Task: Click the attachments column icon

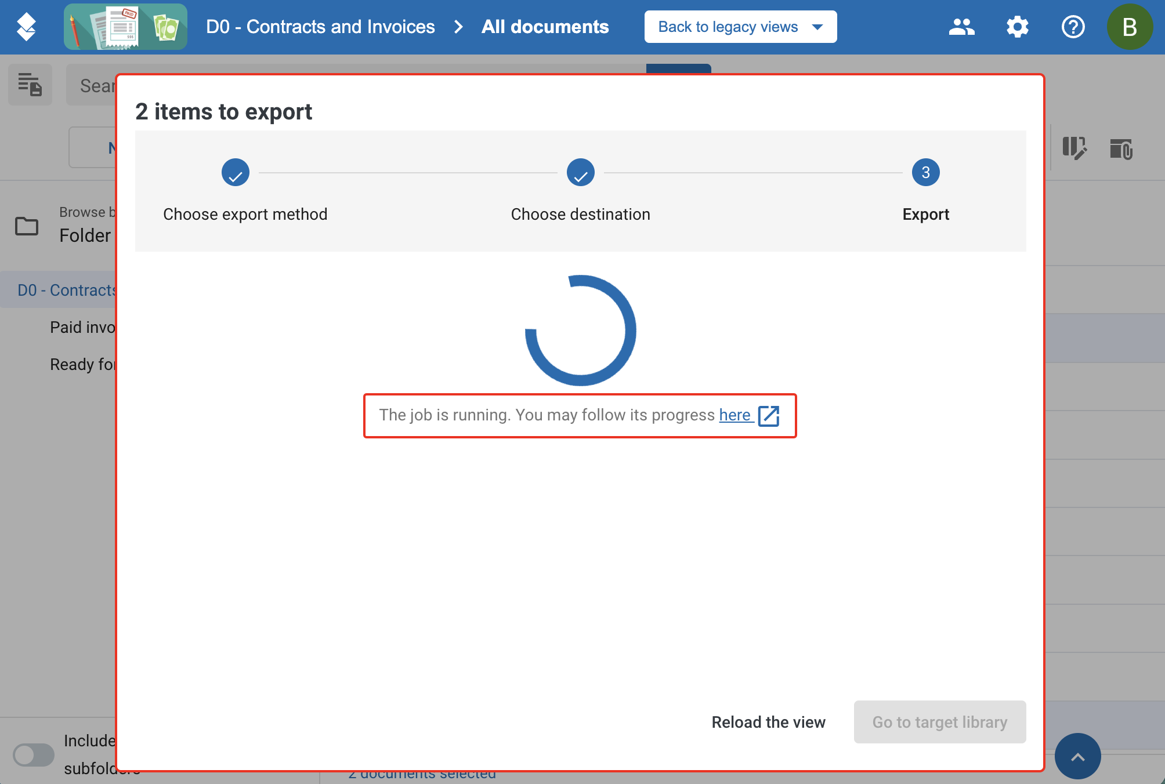Action: (1121, 148)
